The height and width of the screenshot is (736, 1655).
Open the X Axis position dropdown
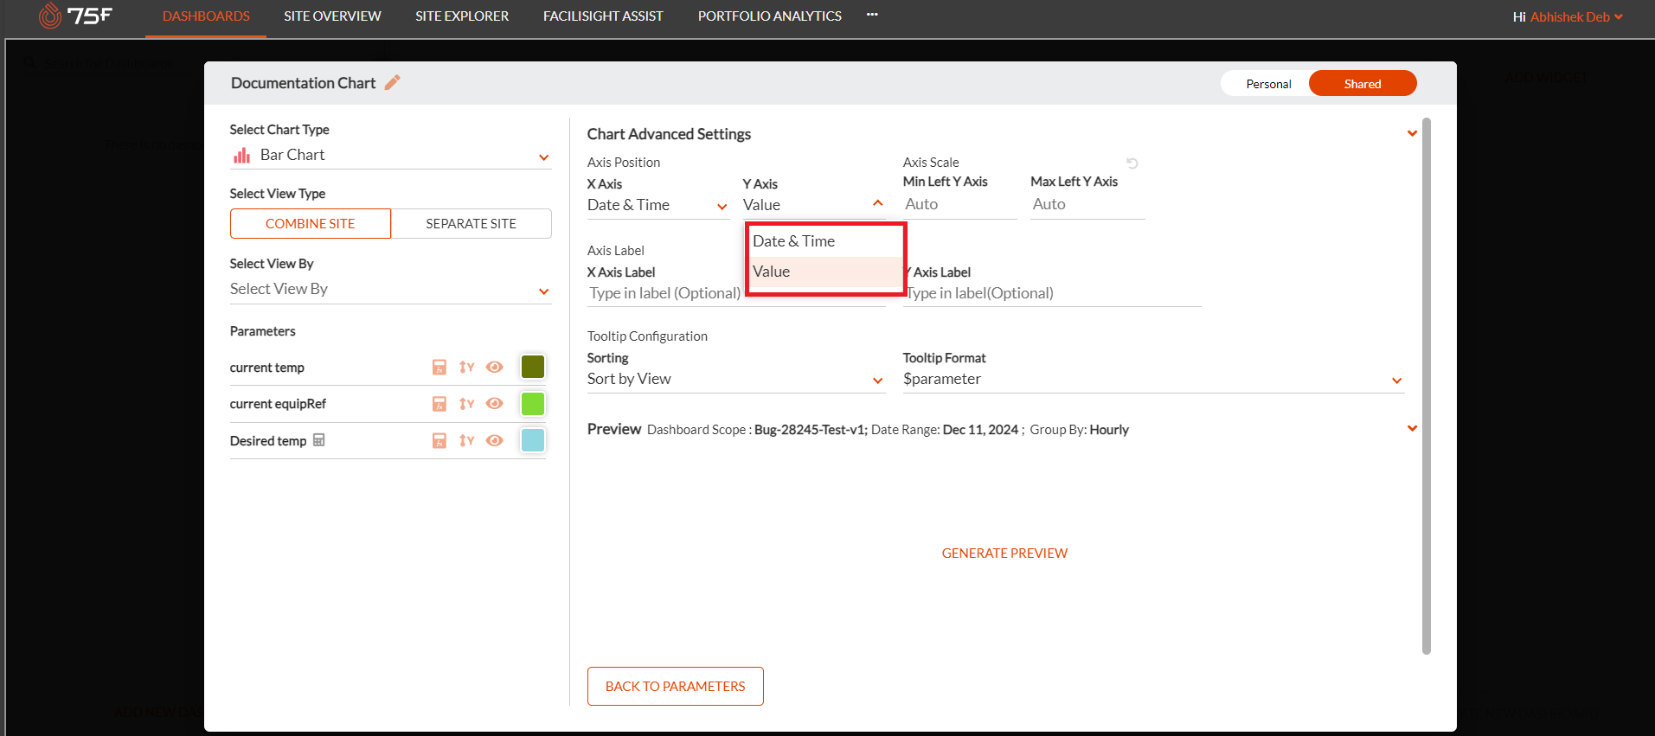[x=658, y=206]
